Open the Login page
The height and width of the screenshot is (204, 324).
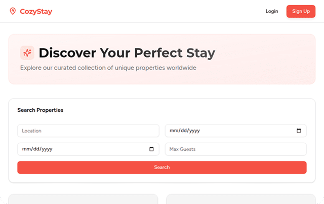(272, 11)
